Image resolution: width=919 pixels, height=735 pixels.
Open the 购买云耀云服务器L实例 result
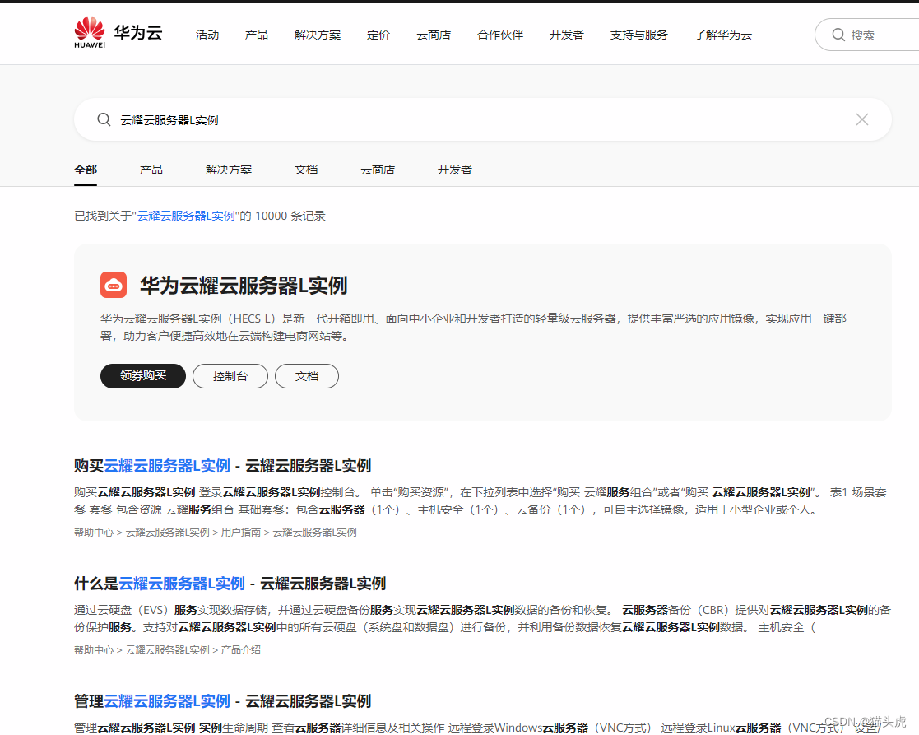(222, 466)
